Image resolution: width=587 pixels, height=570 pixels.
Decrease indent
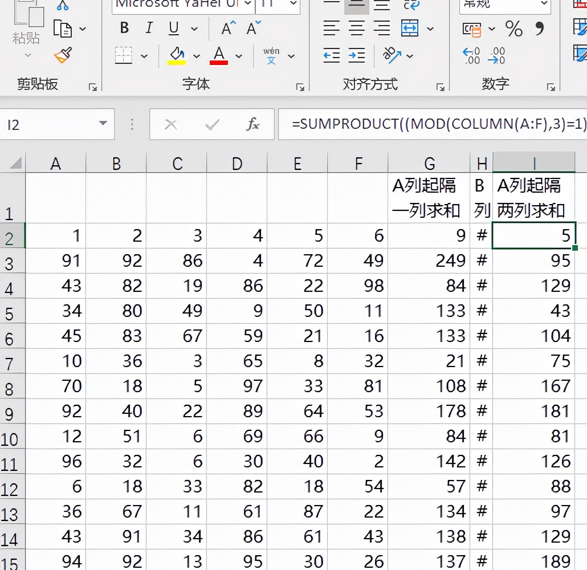331,56
